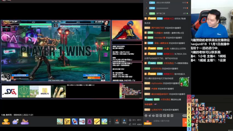Screen dimensions: 233x131
Task: Click the Jan哥 chat message
Action: [165, 49]
